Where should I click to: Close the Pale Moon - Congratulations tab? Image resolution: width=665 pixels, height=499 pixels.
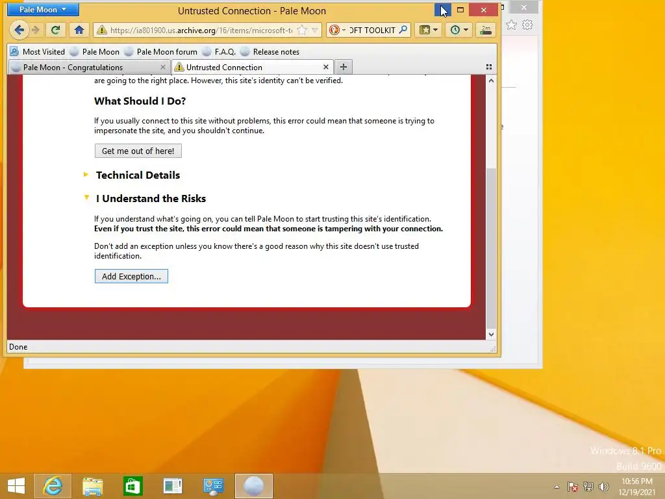163,67
